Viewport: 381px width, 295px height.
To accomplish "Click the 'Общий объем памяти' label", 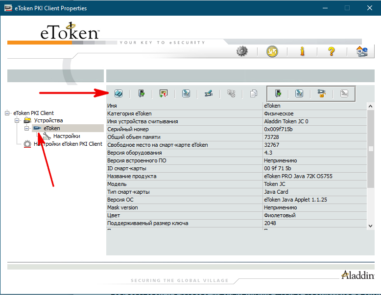I will [x=134, y=137].
